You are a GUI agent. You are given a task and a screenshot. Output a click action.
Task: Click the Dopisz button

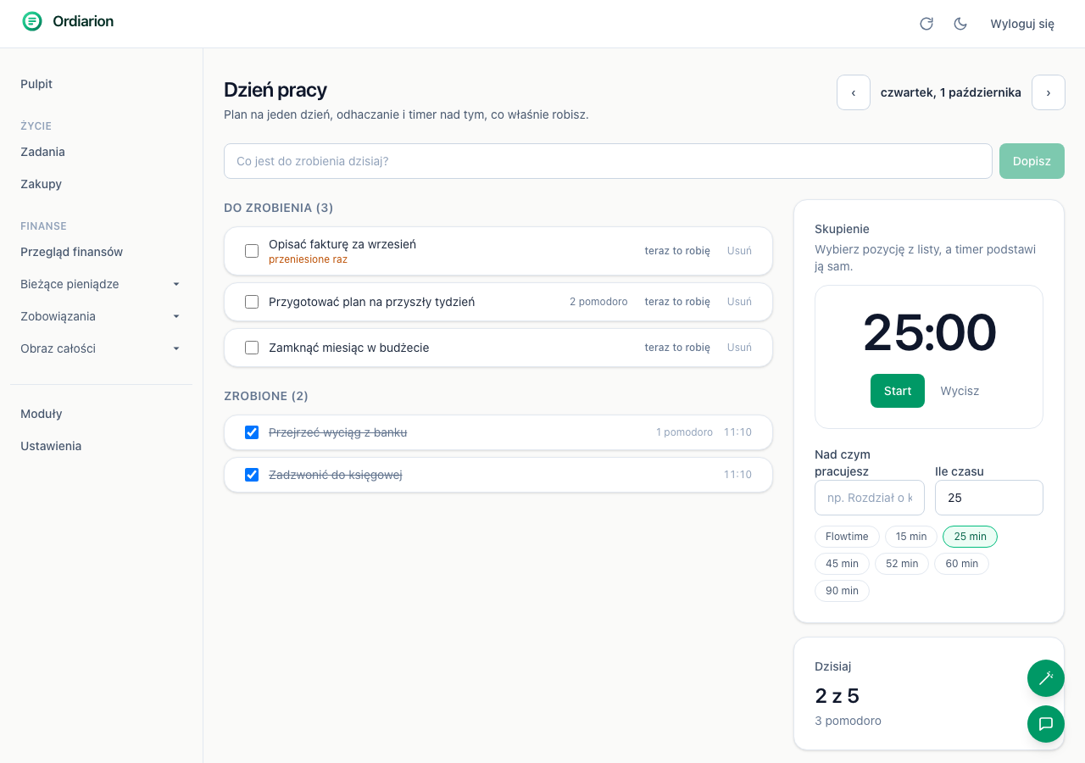click(x=1032, y=161)
